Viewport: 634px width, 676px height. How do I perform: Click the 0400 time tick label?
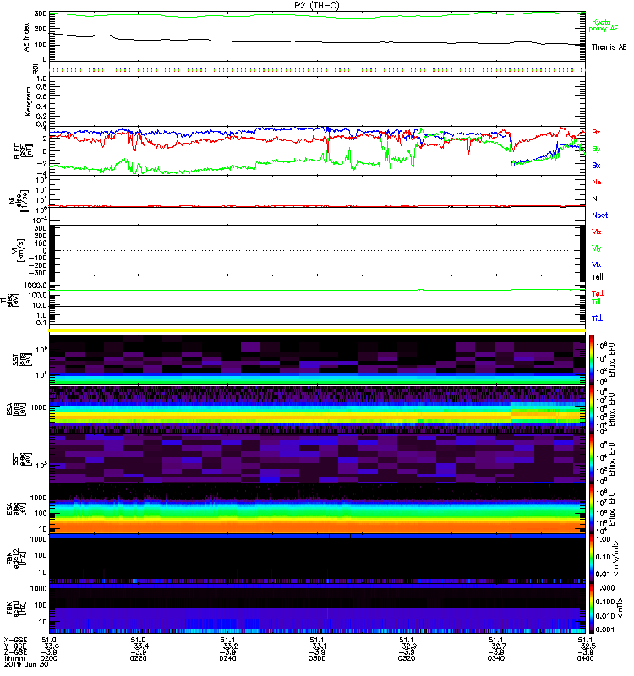click(x=585, y=658)
